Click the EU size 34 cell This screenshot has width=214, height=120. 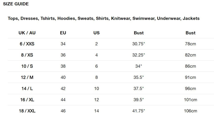coord(63,44)
